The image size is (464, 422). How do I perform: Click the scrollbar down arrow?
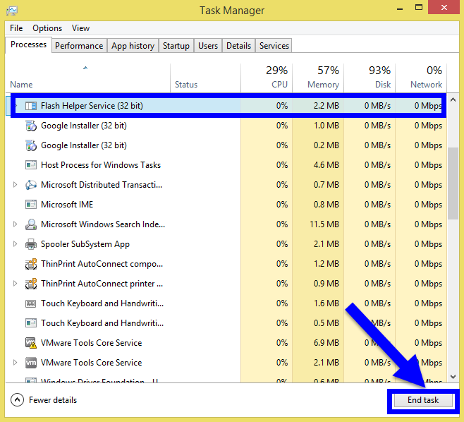pyautogui.click(x=453, y=376)
